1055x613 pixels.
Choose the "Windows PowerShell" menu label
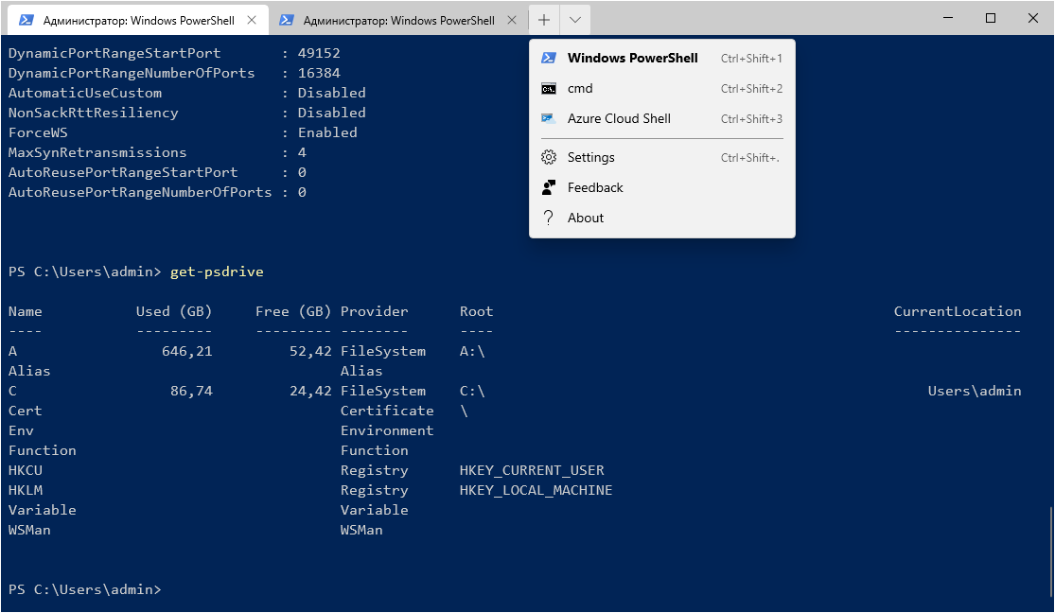point(632,58)
